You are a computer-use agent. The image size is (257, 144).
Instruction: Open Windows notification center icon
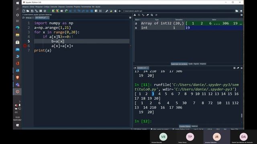click(18, 125)
